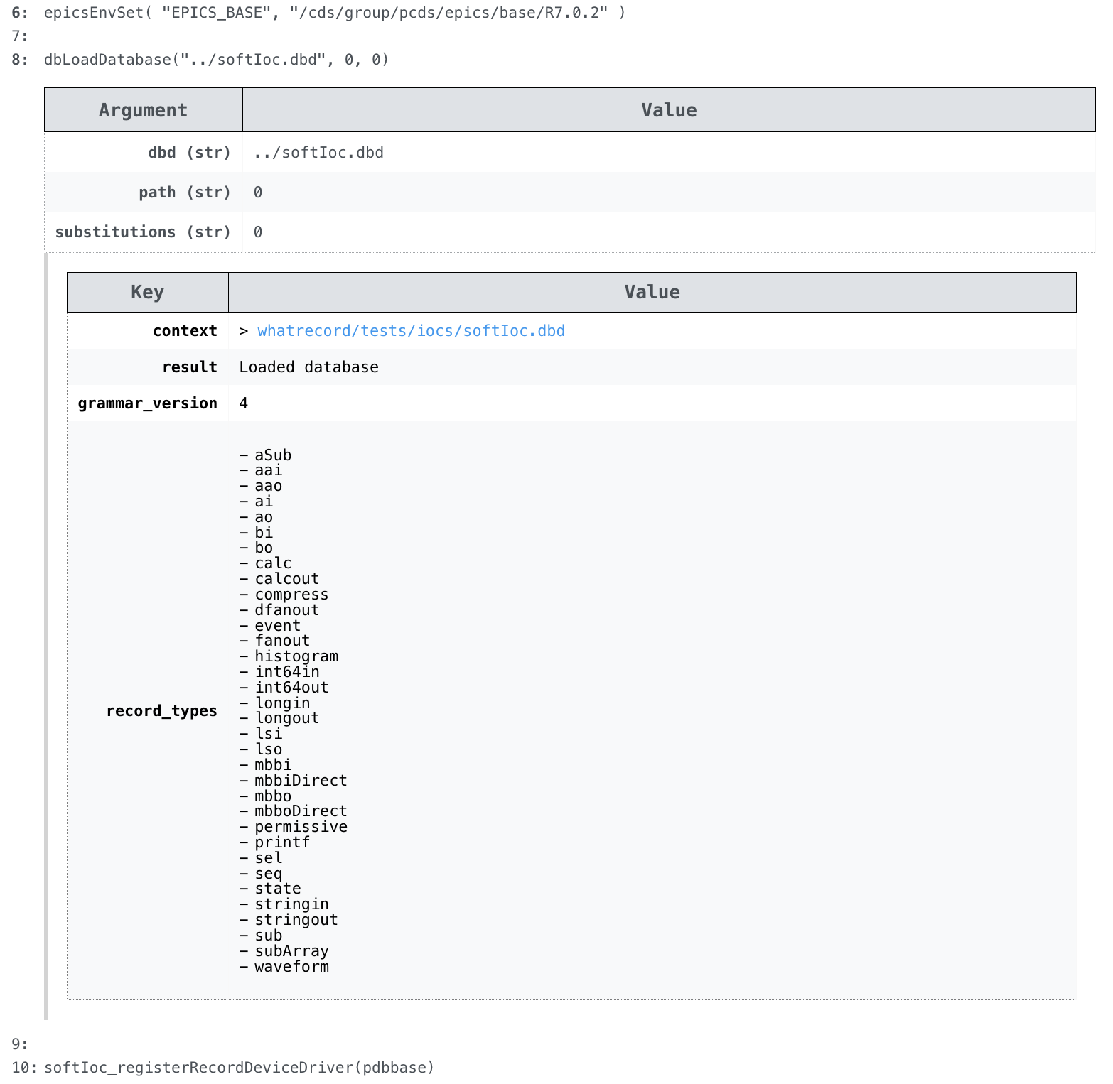Select the waveform record type
This screenshot has width=1113, height=1084.
pos(292,966)
